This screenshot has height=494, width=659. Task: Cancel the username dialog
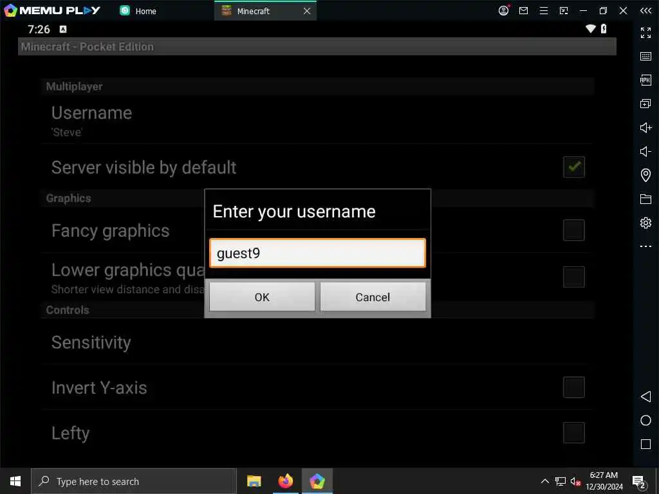(x=373, y=297)
